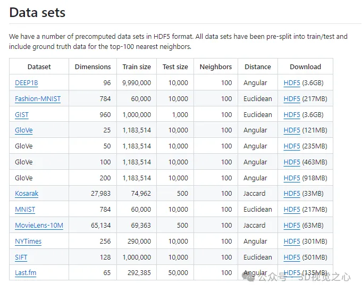This screenshot has height=291, width=362.
Task: Download the Fashion-MNIST HDF5 file
Action: 292,99
